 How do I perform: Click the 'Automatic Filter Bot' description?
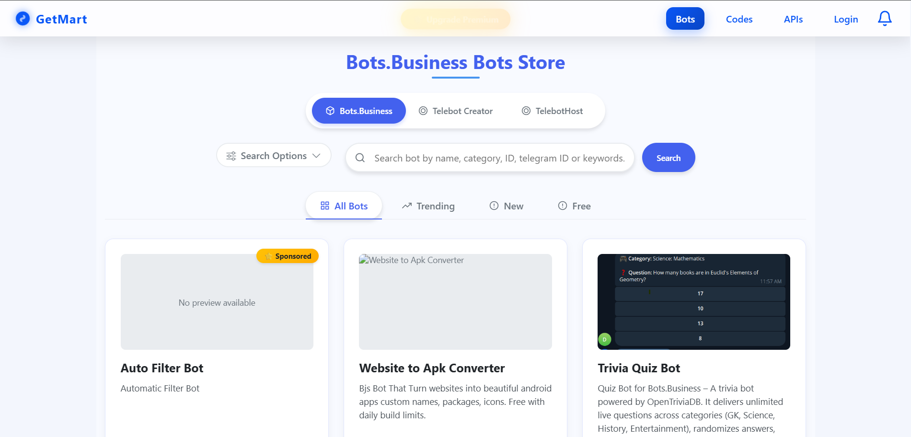pyautogui.click(x=160, y=388)
